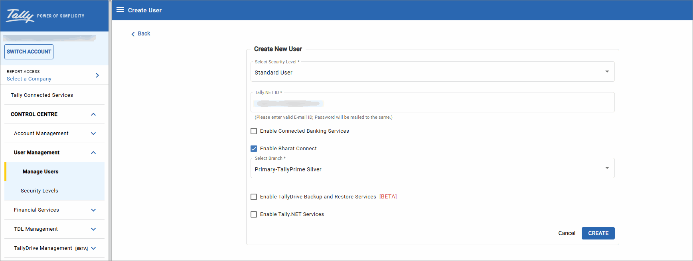The image size is (693, 261).
Task: Expand the TDL Management chevron
Action: click(x=93, y=229)
